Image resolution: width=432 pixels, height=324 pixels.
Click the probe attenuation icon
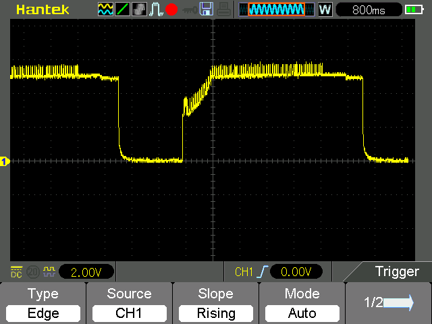point(49,272)
